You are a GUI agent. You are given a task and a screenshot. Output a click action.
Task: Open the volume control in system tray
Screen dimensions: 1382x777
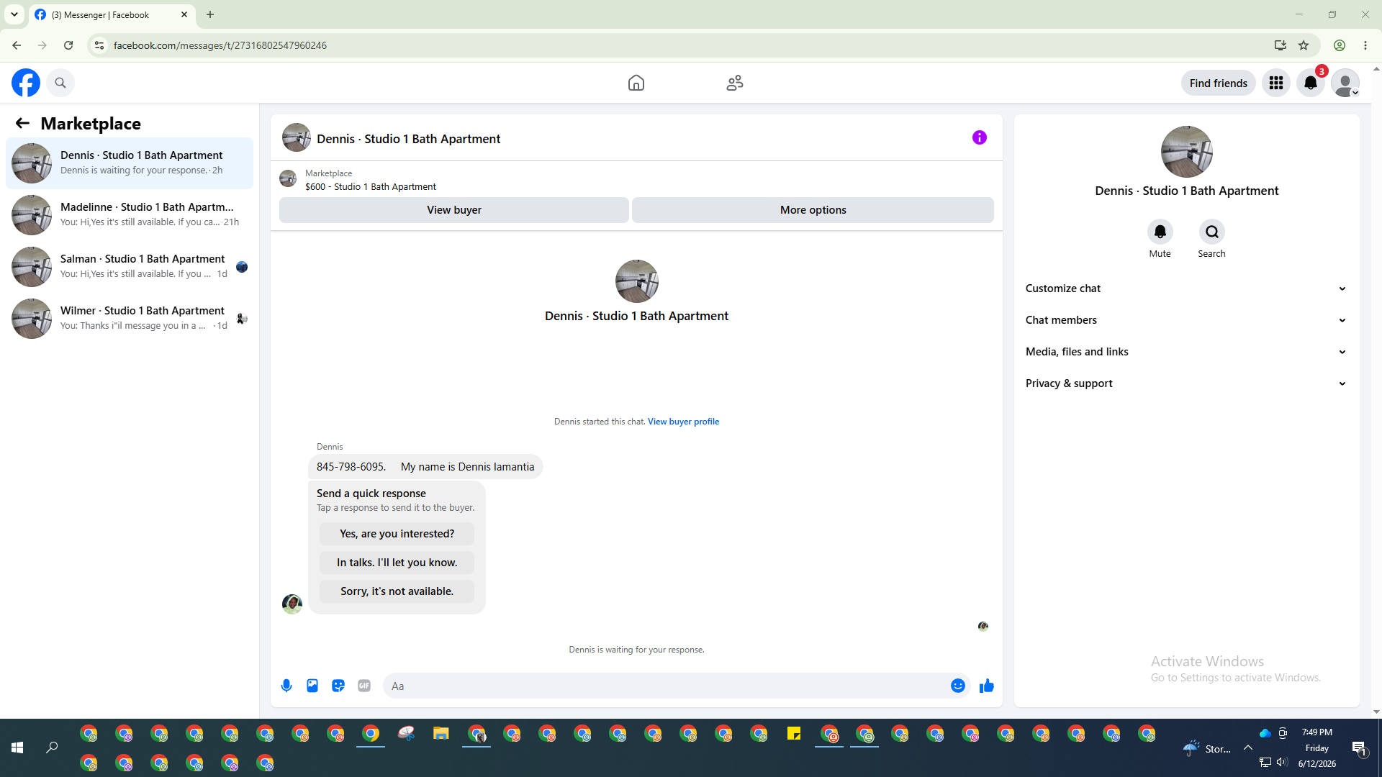click(1282, 763)
